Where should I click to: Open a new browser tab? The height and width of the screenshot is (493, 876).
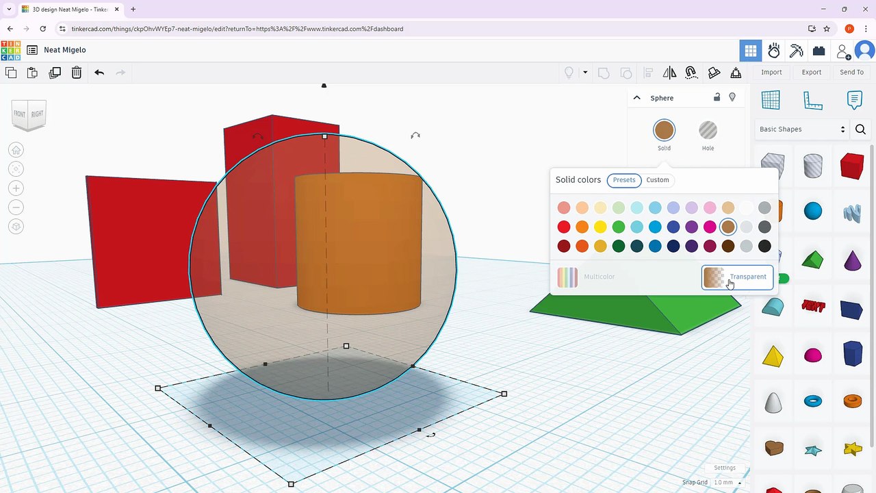click(x=133, y=10)
